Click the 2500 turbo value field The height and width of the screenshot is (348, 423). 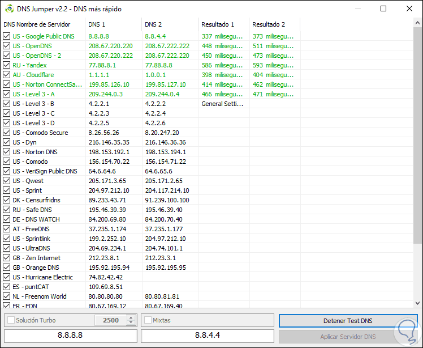click(111, 320)
